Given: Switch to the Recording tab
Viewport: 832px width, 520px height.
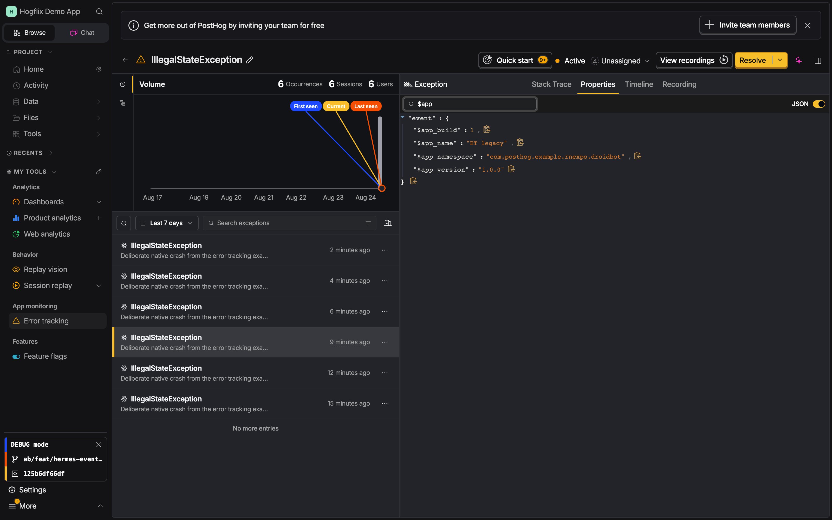Looking at the screenshot, I should pos(679,84).
